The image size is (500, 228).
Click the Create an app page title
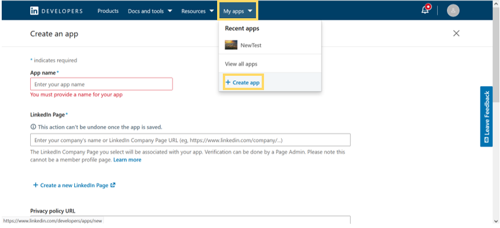[x=54, y=34]
